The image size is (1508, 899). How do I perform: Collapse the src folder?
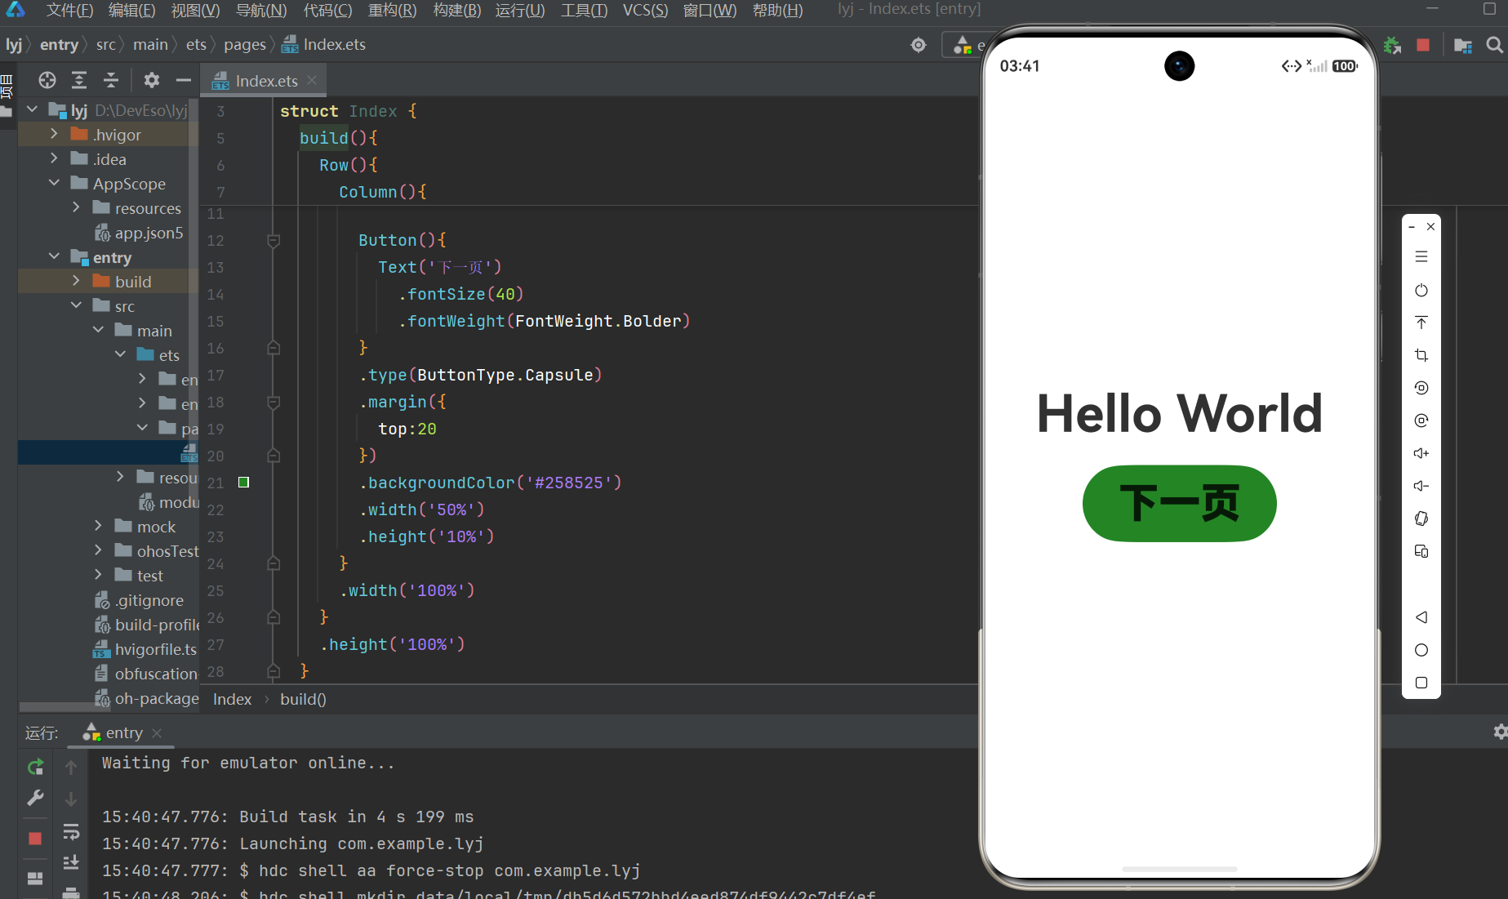(76, 305)
